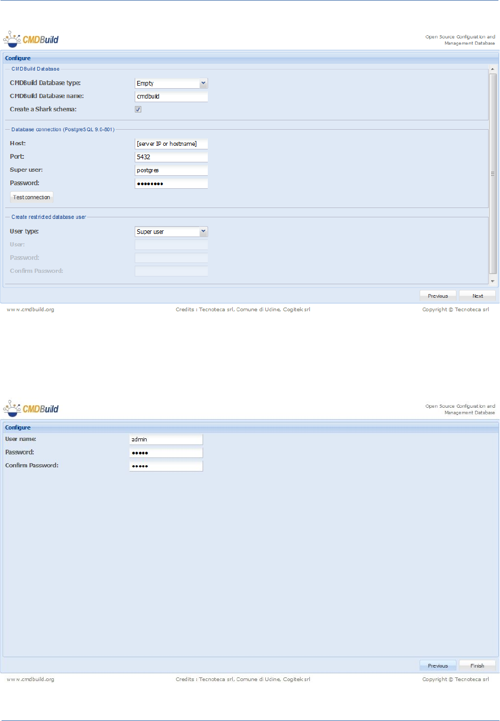Open the User type dropdown showing Super user

pyautogui.click(x=203, y=231)
